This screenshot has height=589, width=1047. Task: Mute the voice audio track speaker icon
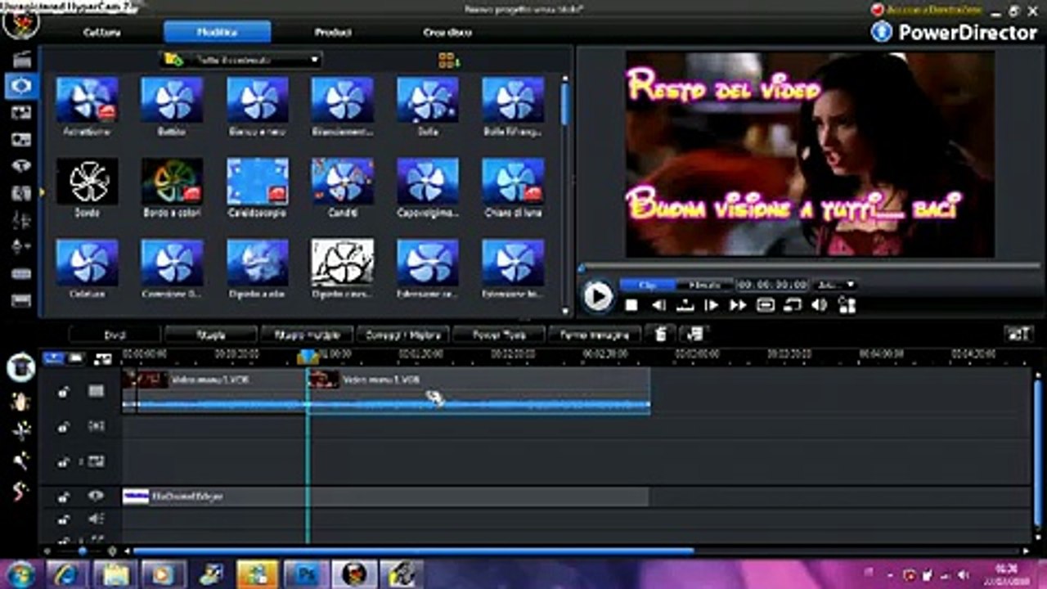point(97,519)
